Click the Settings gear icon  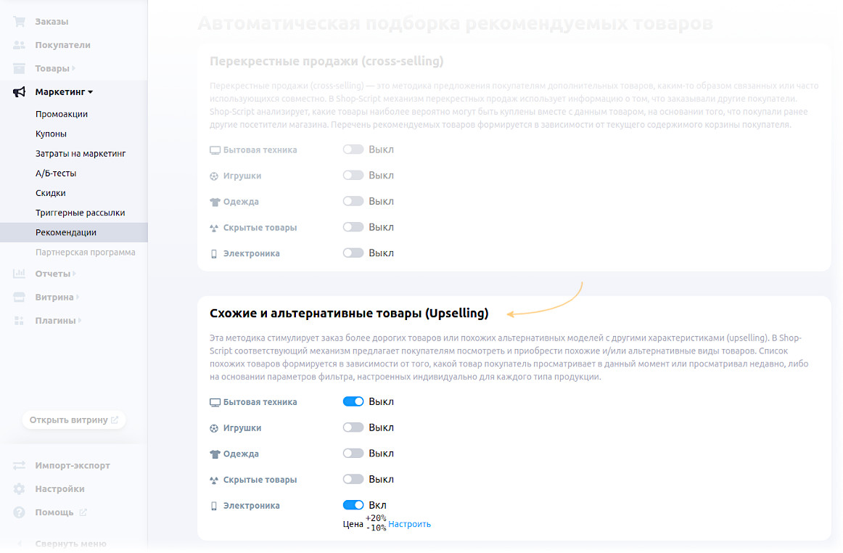pyautogui.click(x=20, y=489)
